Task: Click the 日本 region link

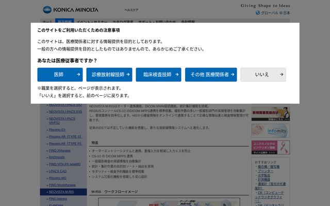Action: coord(287,13)
